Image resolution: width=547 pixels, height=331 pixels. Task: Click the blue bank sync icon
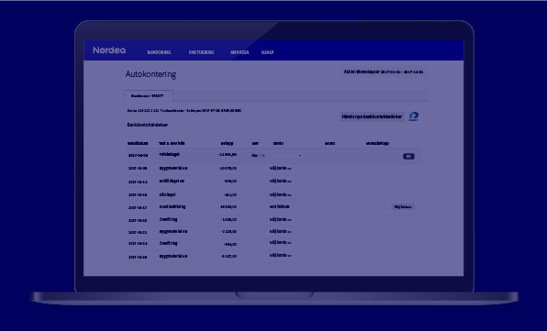click(414, 116)
